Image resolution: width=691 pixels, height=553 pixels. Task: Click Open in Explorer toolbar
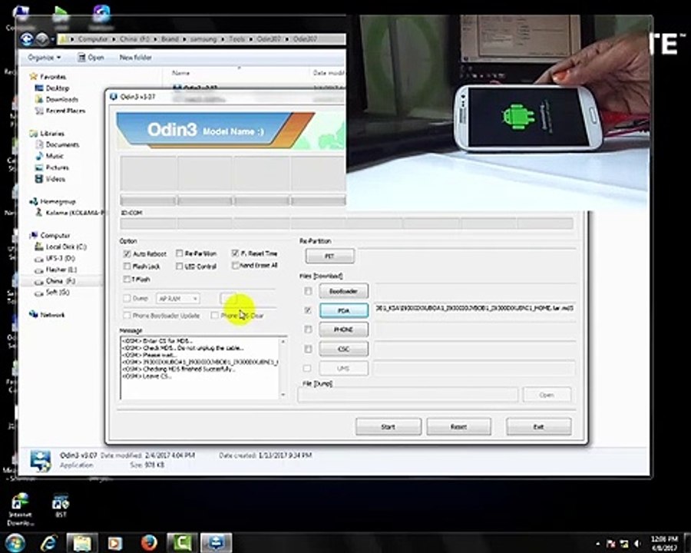click(x=91, y=58)
